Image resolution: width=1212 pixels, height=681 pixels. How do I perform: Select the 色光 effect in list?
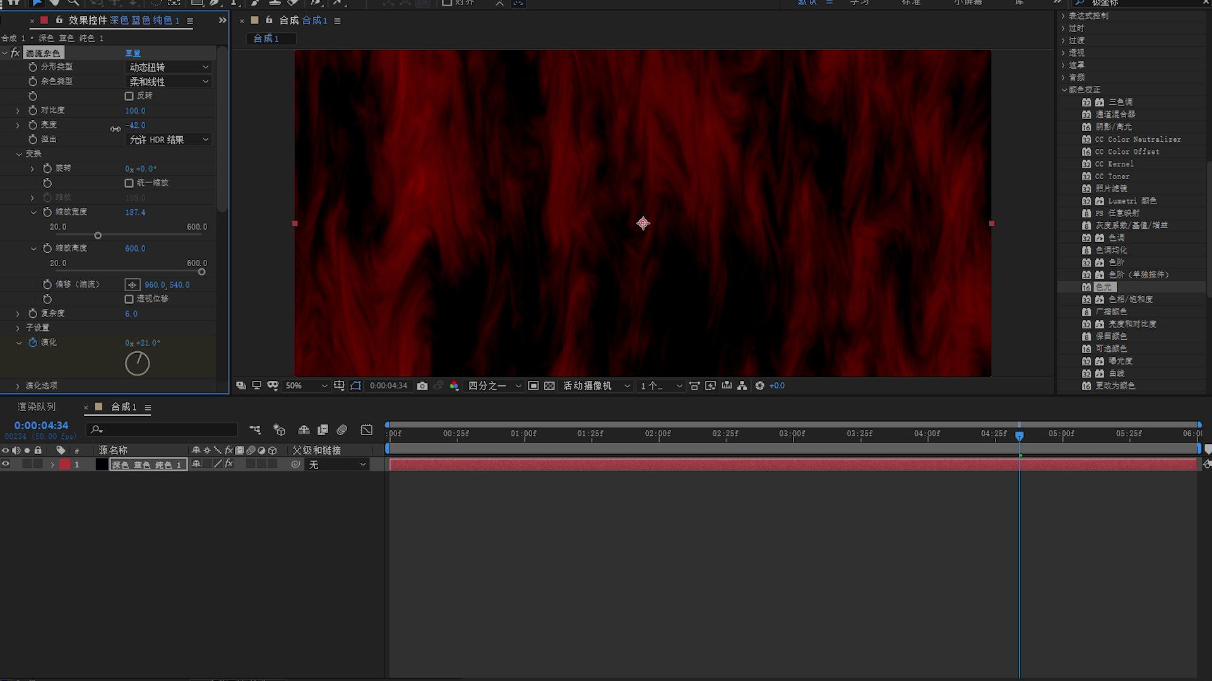[x=1103, y=287]
